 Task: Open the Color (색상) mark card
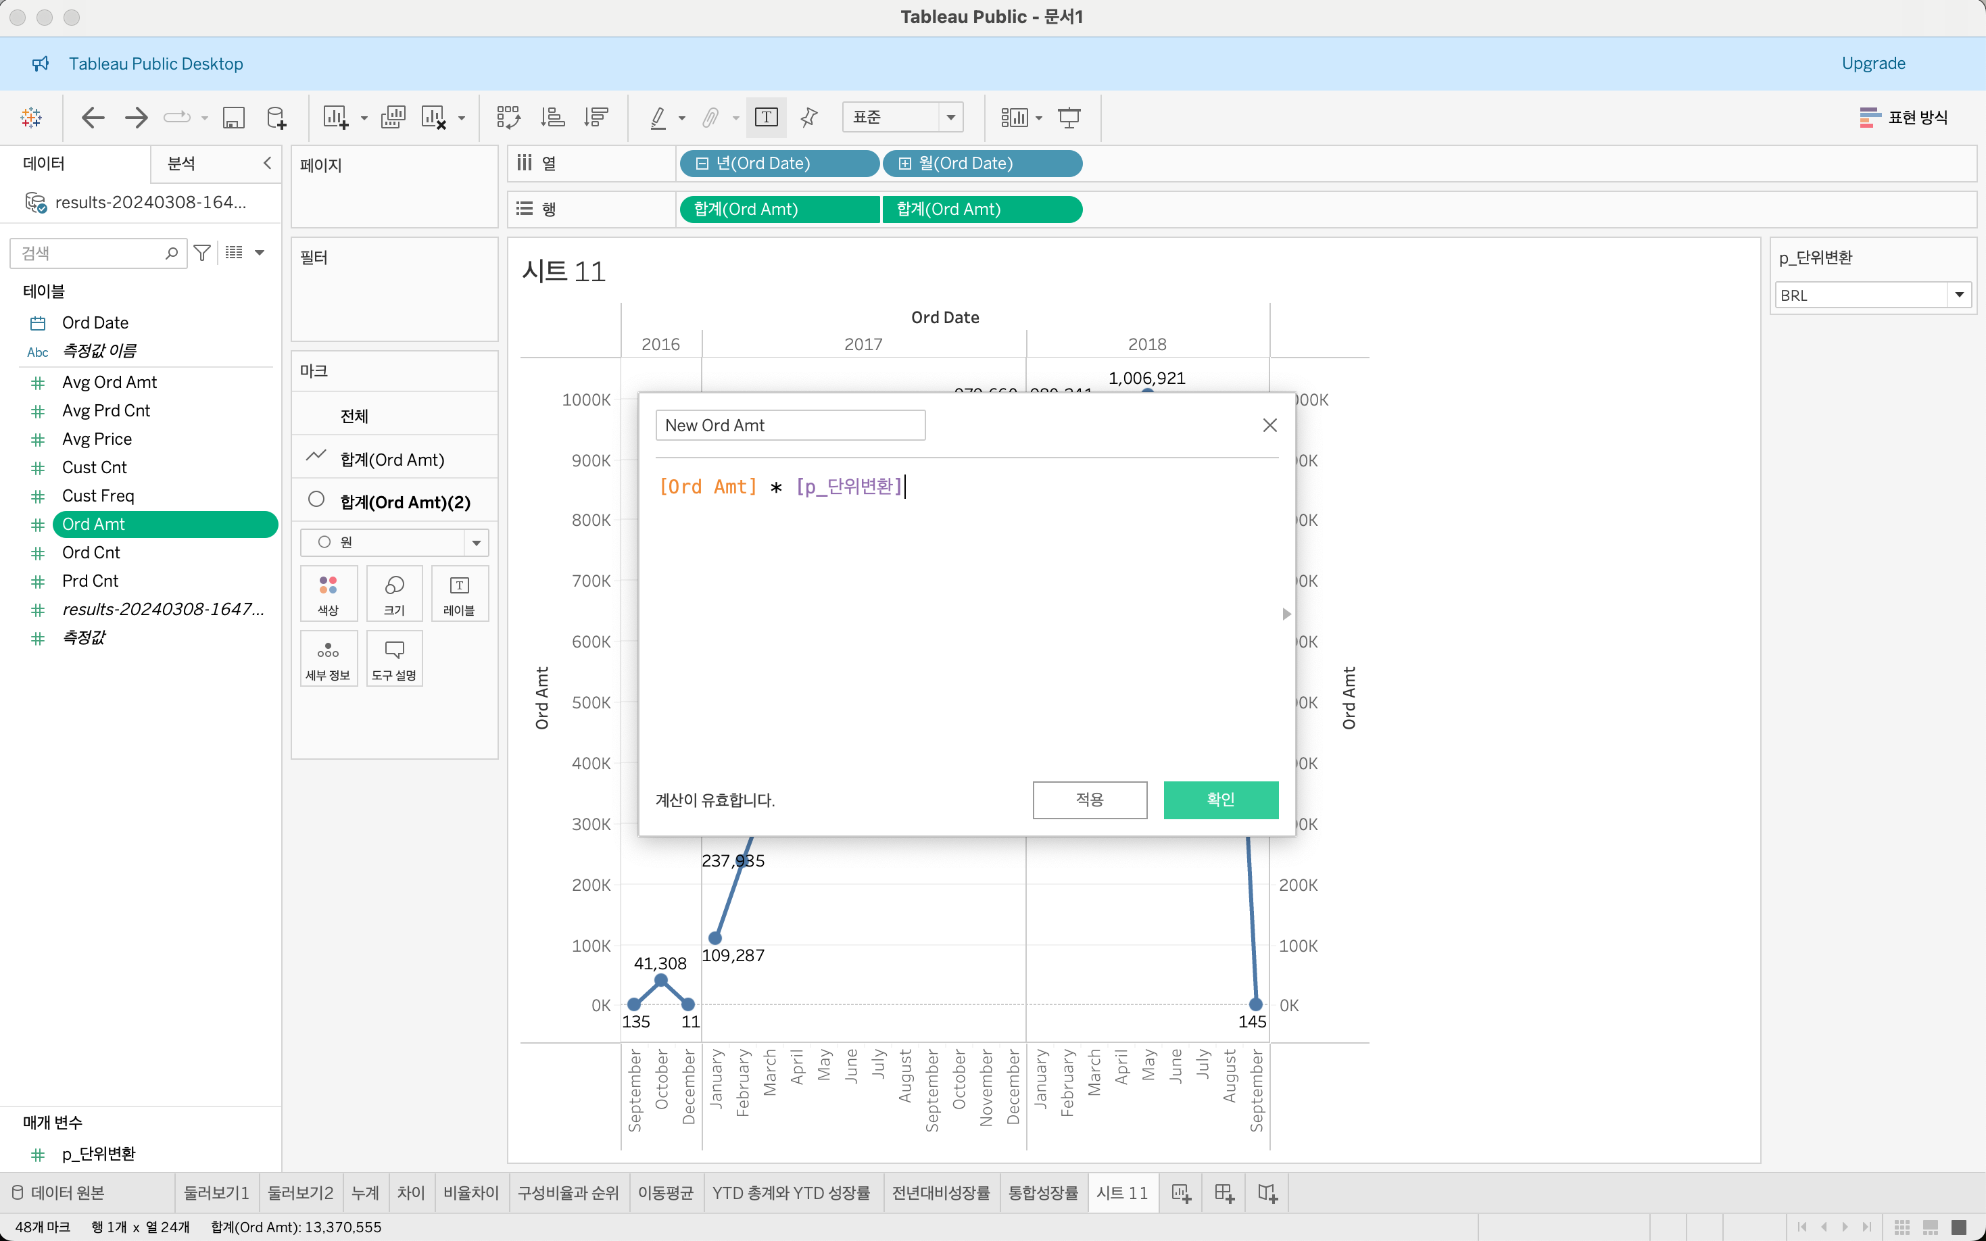329,593
